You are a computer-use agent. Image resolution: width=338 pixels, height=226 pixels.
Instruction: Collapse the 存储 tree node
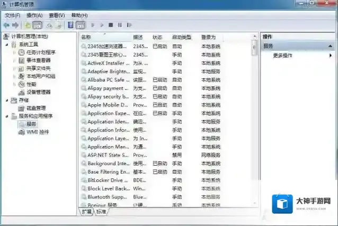[x=7, y=100]
